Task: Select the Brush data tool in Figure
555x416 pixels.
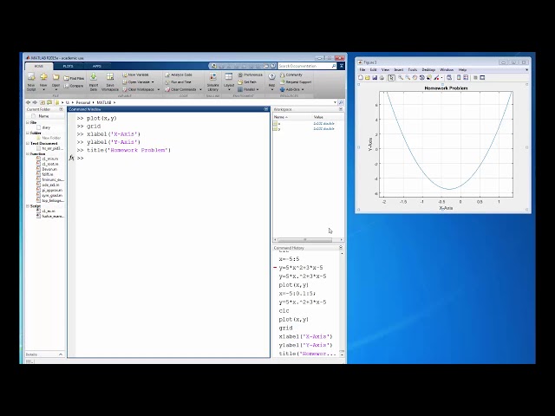Action: tap(436, 77)
